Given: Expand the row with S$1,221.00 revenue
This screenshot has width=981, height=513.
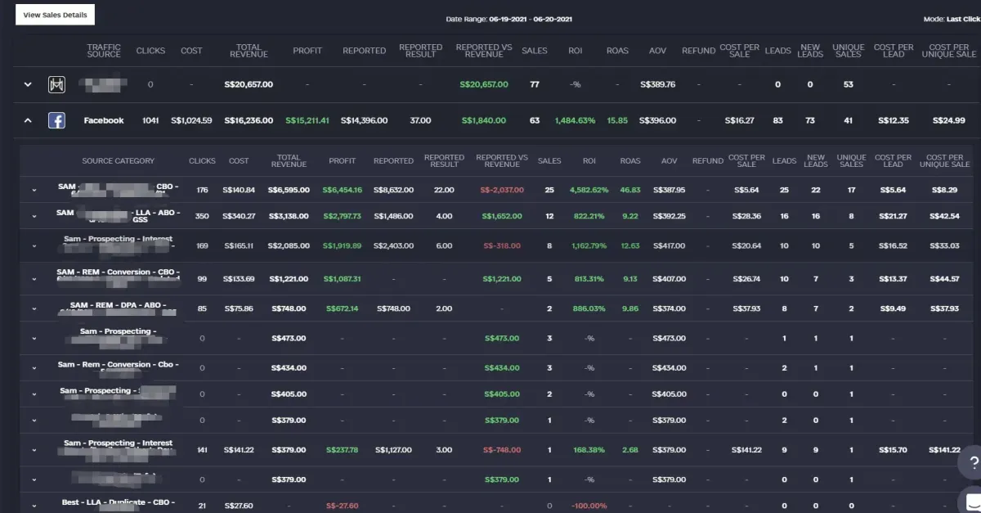Looking at the screenshot, I should pos(34,279).
